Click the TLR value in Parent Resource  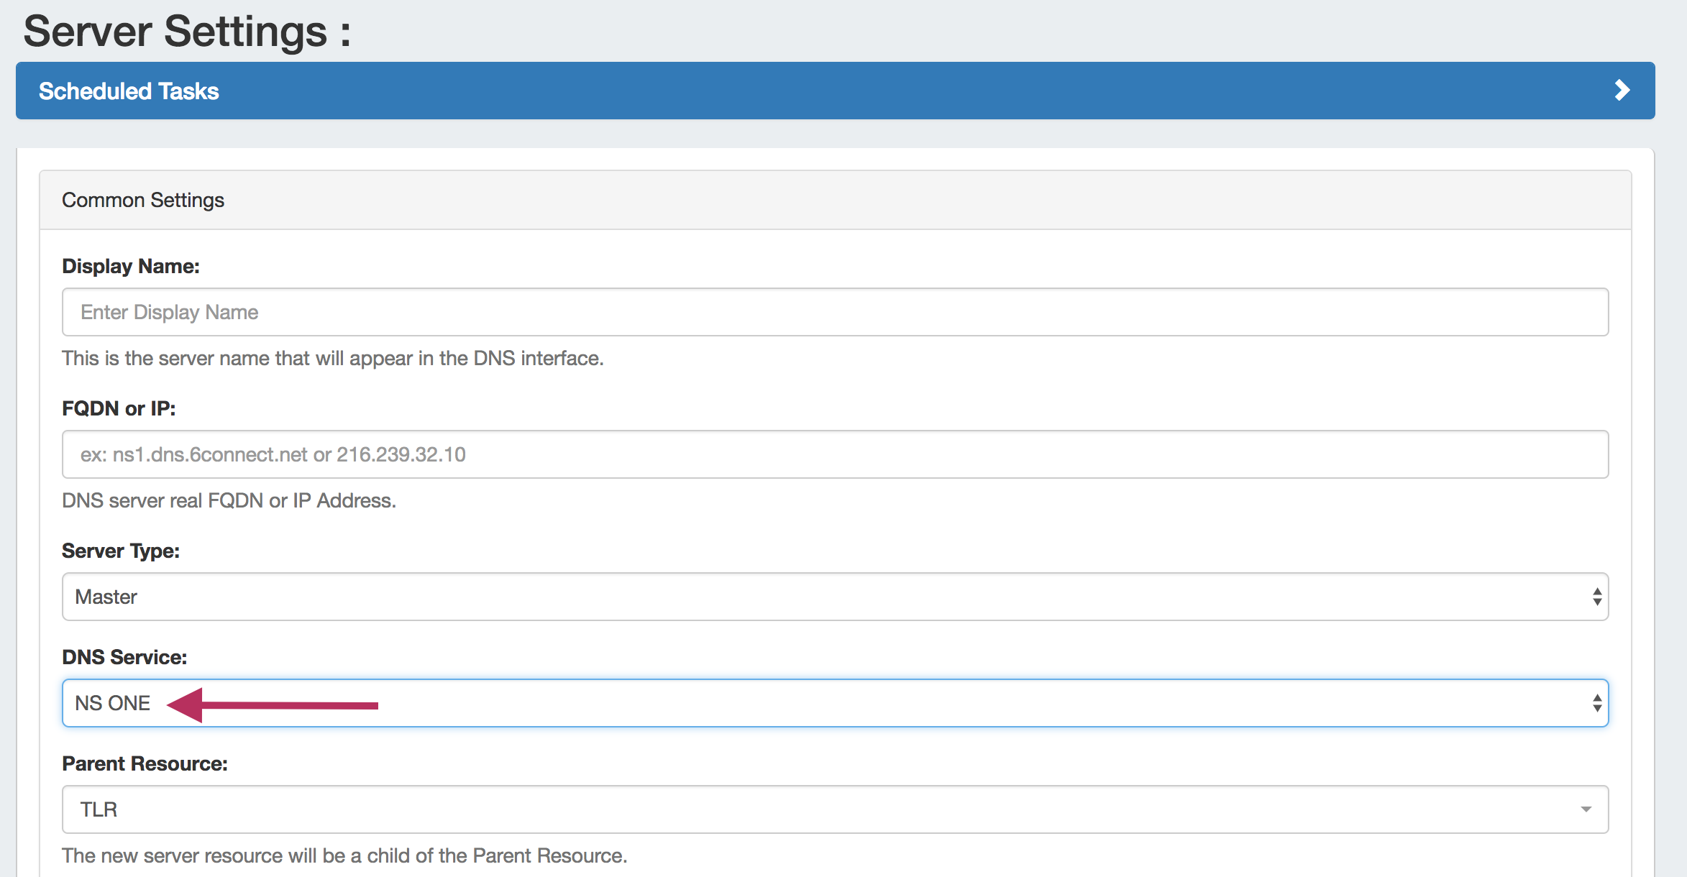pyautogui.click(x=99, y=809)
